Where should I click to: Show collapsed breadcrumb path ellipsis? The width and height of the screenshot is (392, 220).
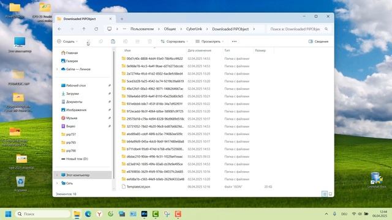[x=124, y=29]
